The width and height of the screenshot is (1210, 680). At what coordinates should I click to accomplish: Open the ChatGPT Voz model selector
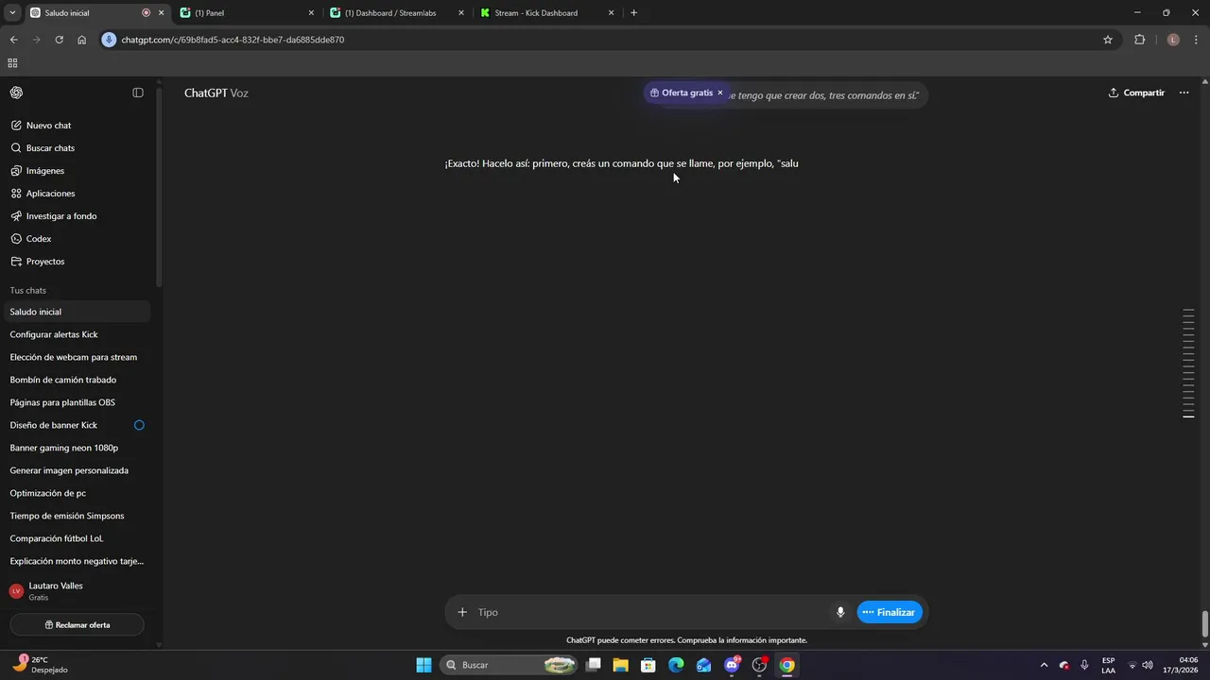[x=216, y=93]
